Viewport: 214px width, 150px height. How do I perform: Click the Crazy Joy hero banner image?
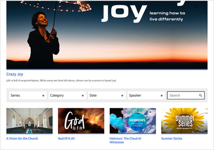click(x=107, y=35)
